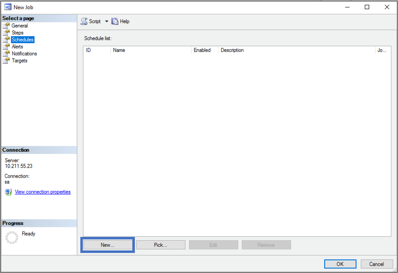The height and width of the screenshot is (273, 398).
Task: Cancel the New Job dialog
Action: [376, 264]
